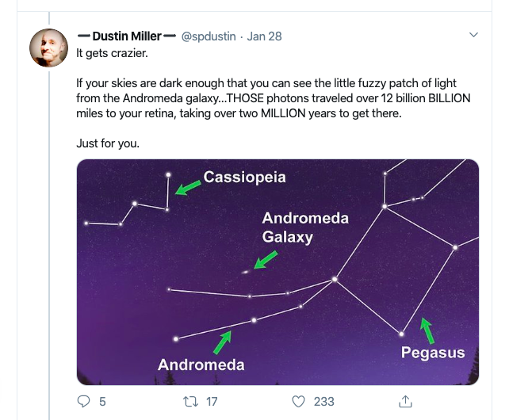Click the share upload icon
The height and width of the screenshot is (420, 509).
[405, 402]
